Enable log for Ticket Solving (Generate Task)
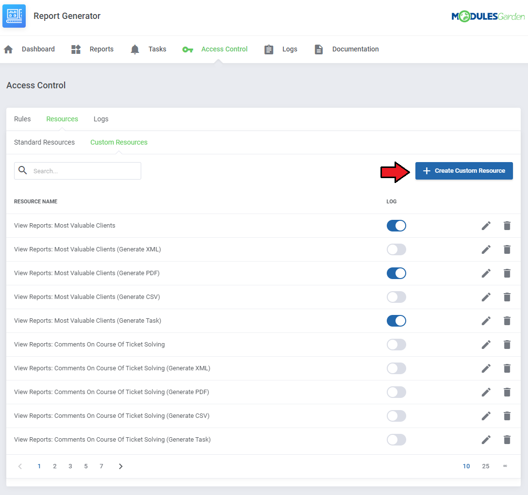 [396, 440]
